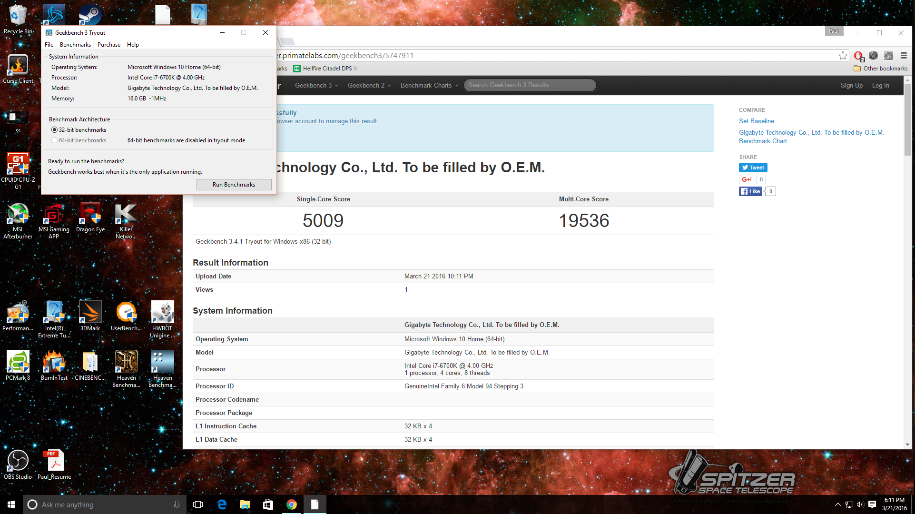Open CPUID CPU-Z G1 desktop icon
This screenshot has height=514, width=915.
pyautogui.click(x=18, y=170)
